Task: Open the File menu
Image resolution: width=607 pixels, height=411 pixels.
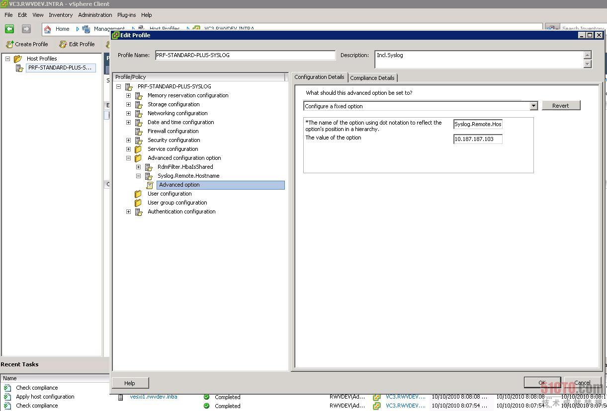Action: [8, 15]
